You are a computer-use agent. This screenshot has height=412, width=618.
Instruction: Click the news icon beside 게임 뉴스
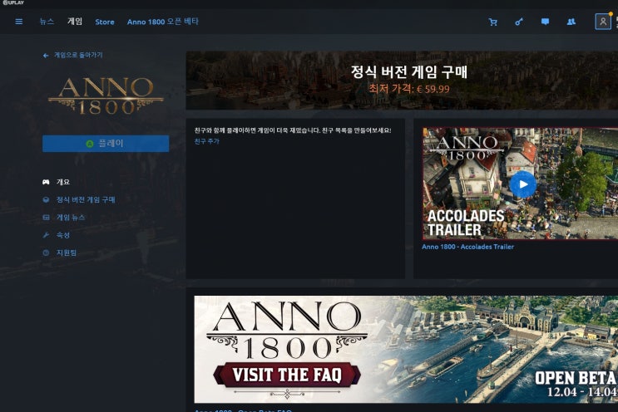[x=46, y=218]
